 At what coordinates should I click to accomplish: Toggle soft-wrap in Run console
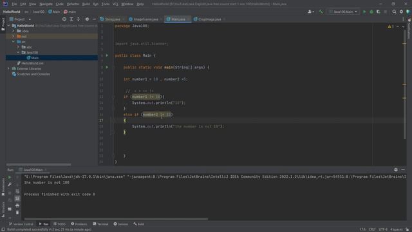point(17,191)
